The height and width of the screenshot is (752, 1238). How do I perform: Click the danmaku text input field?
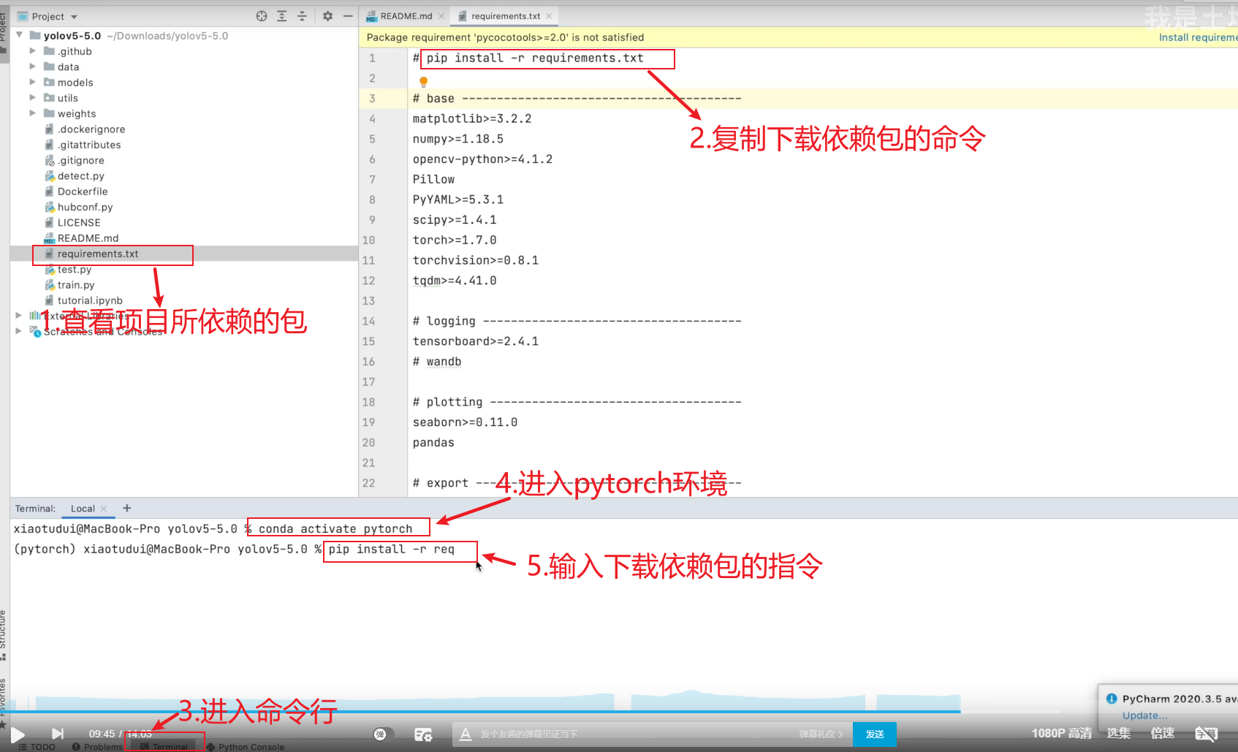(x=636, y=734)
